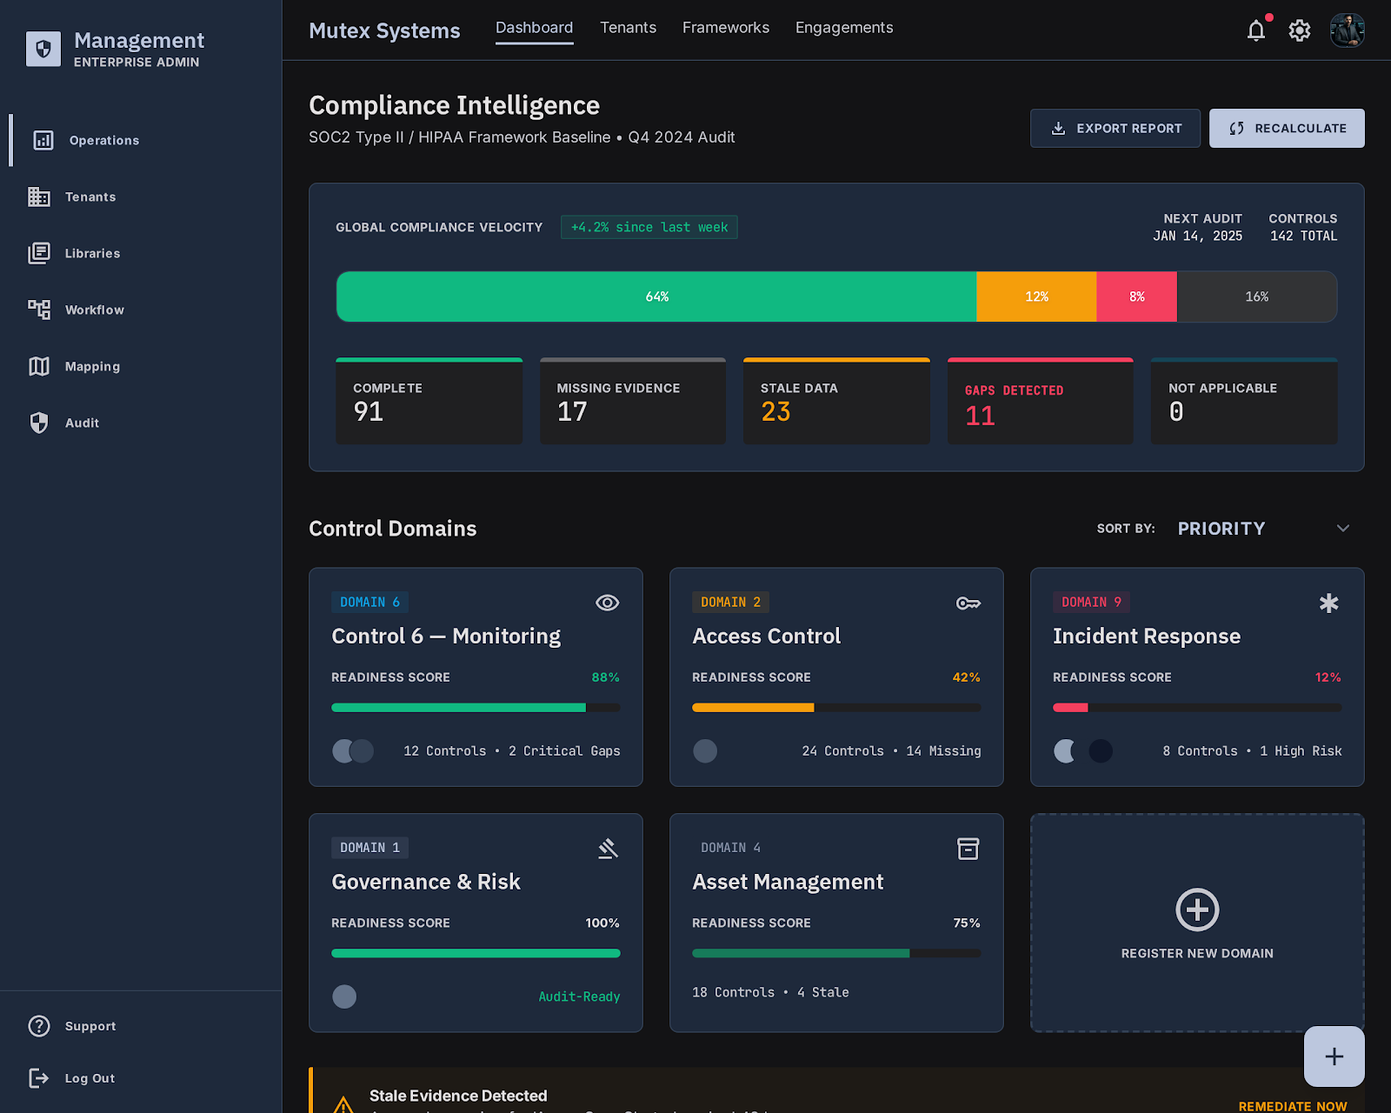Click the Log Out exit icon
1391x1113 pixels.
(x=39, y=1078)
